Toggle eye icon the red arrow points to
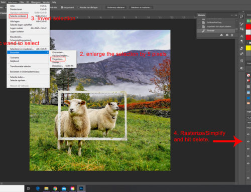 coord(248,141)
